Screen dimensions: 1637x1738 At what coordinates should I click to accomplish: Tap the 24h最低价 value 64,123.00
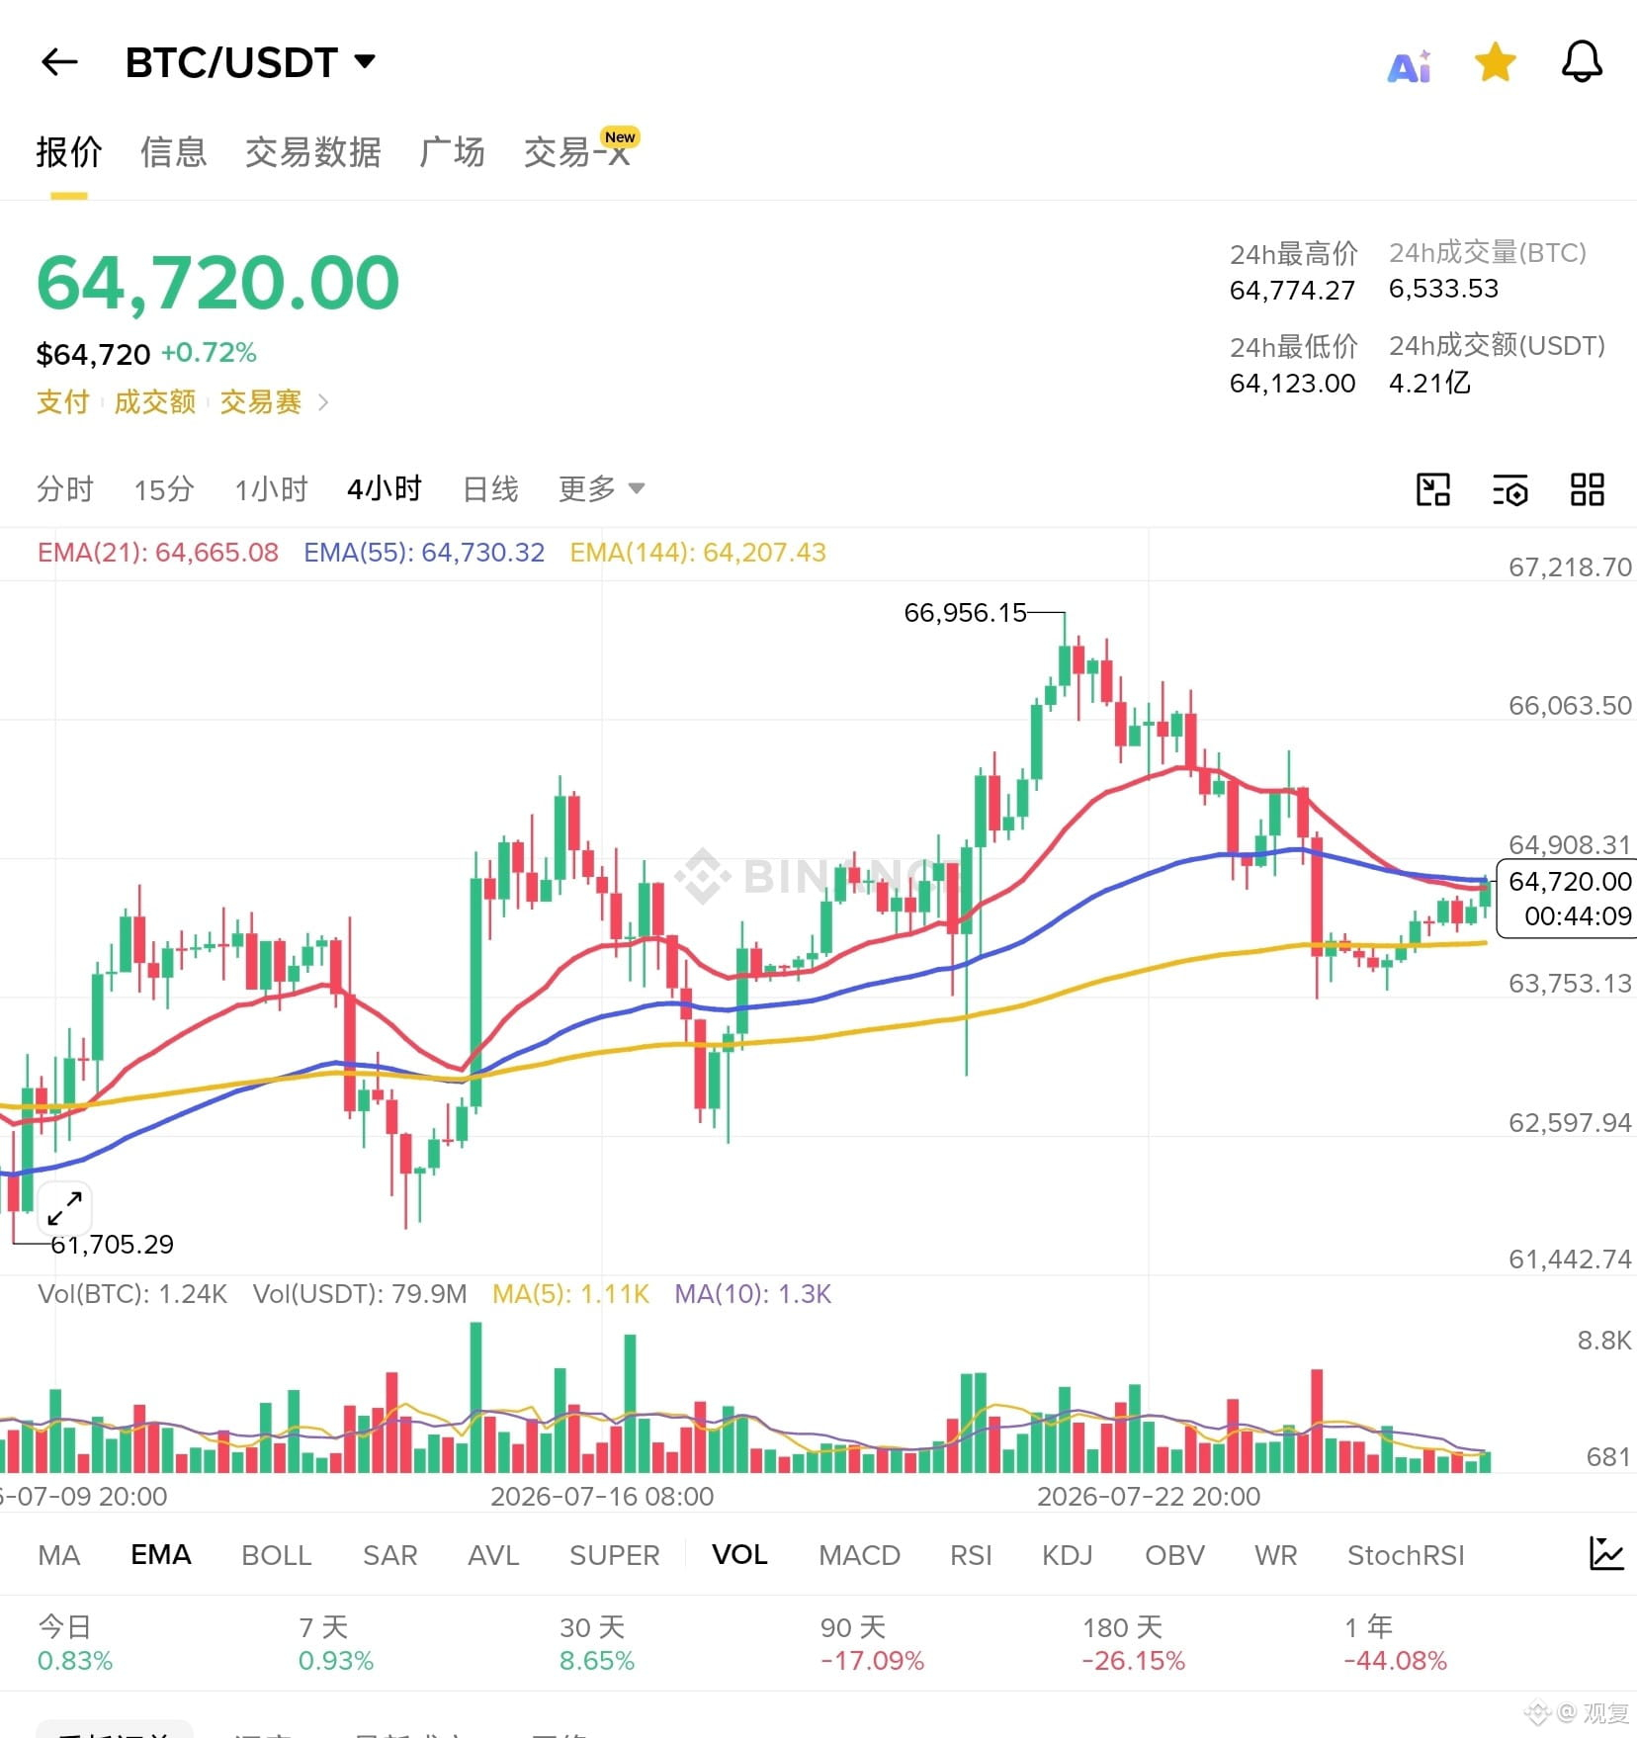(x=1292, y=384)
